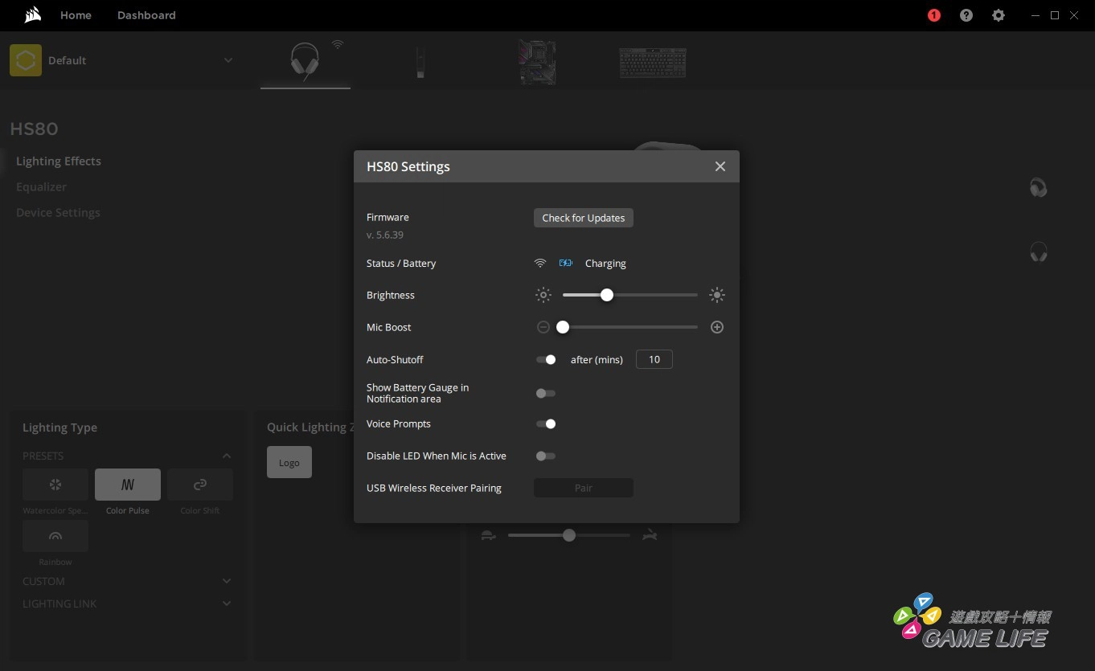This screenshot has width=1095, height=671.
Task: Open the Default profile dropdown
Action: 228,60
